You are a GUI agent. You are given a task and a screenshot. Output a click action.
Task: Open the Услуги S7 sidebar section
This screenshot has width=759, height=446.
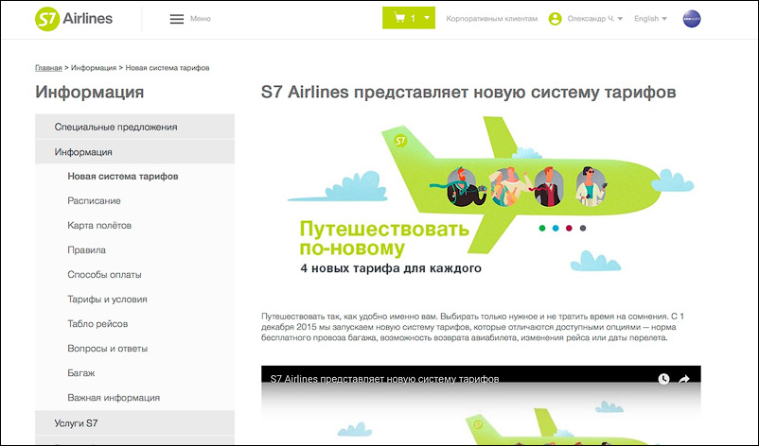[134, 422]
